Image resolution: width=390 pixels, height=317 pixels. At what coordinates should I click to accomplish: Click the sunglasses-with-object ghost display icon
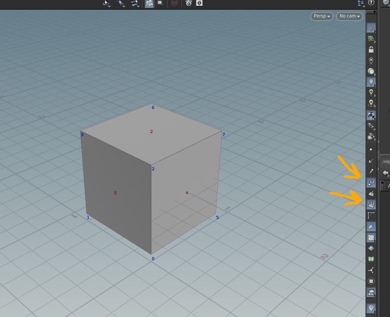tap(371, 137)
